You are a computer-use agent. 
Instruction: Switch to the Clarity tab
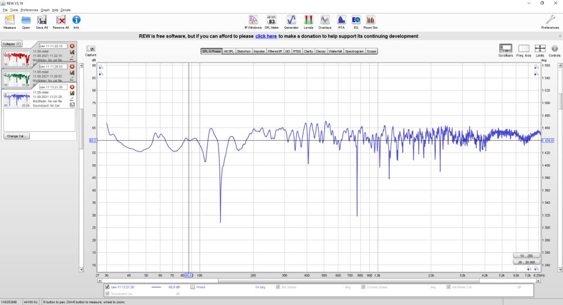[x=309, y=51]
